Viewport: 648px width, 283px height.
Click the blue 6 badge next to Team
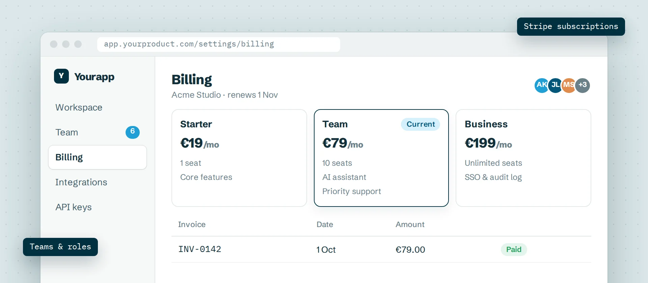(x=133, y=132)
